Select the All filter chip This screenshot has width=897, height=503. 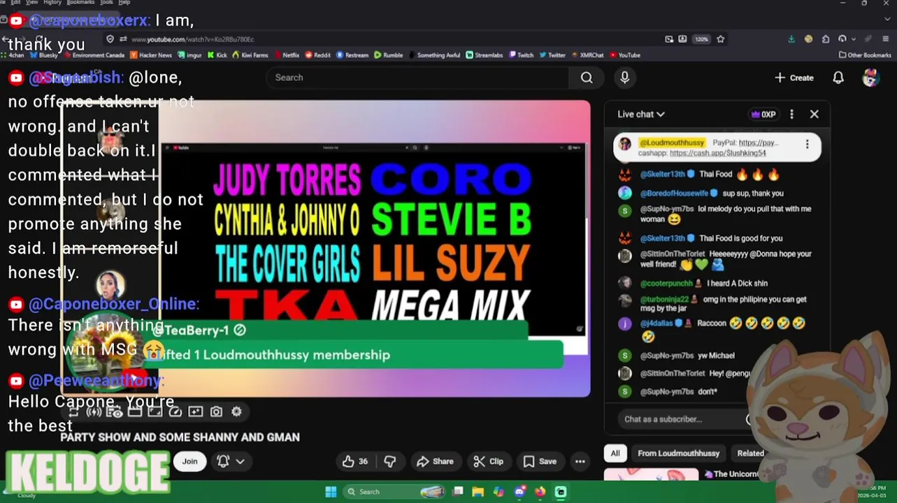point(615,453)
